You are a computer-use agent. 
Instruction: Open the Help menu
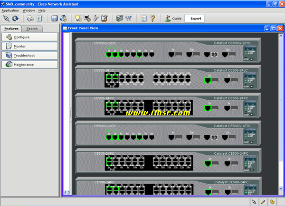point(42,10)
